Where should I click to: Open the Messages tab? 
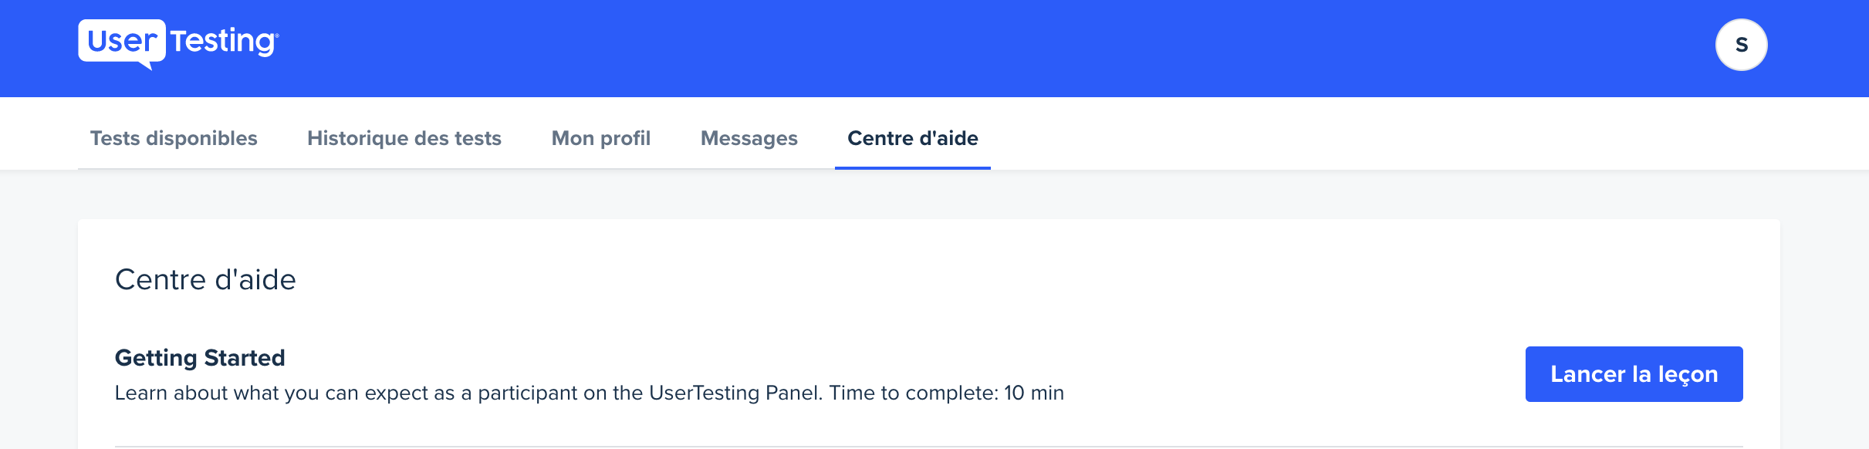pyautogui.click(x=749, y=138)
